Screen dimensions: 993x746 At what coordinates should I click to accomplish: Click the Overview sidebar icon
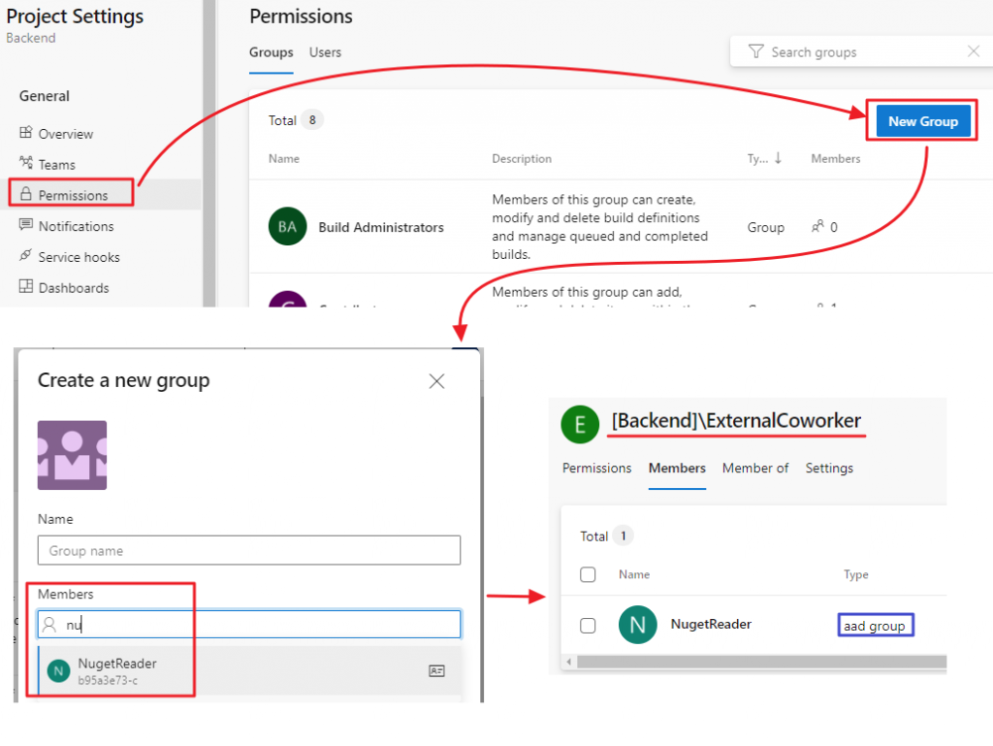tap(25, 132)
